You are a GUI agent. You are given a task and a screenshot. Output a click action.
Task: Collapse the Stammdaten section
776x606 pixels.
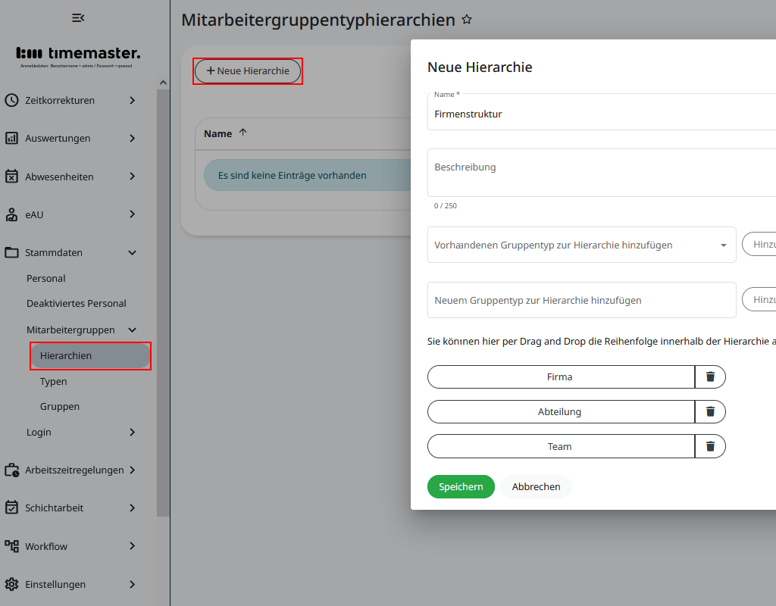(x=132, y=253)
